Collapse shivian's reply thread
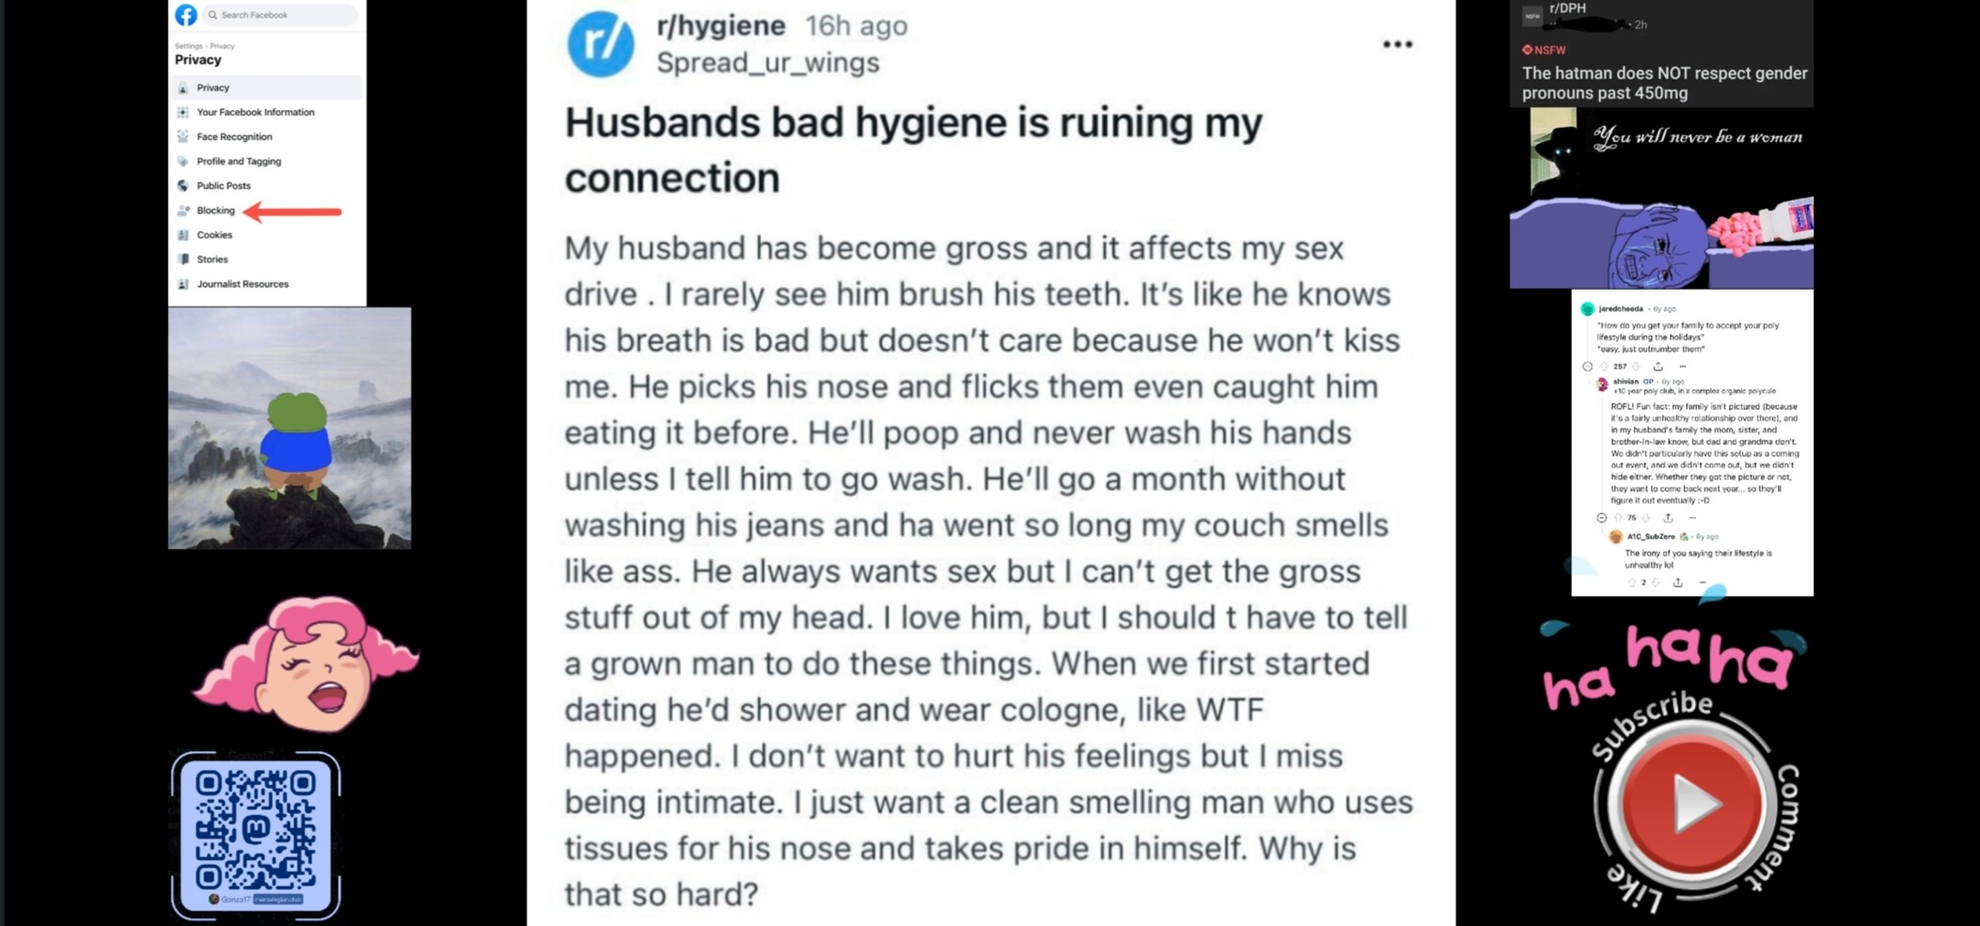This screenshot has width=1980, height=926. (1601, 518)
